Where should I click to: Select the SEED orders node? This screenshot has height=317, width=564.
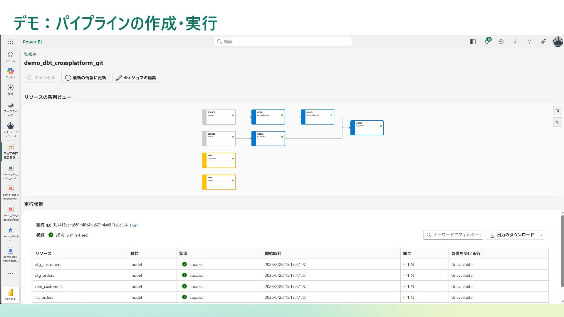[219, 182]
